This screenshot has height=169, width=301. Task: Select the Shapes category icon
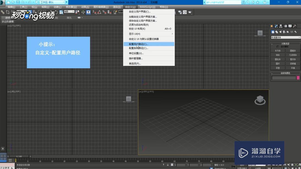(x=276, y=32)
